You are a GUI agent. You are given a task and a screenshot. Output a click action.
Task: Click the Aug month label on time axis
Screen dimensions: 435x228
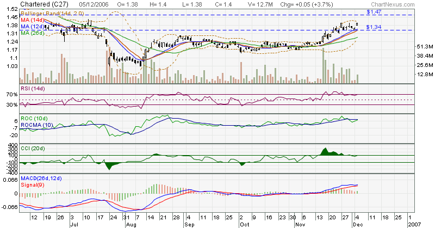(131, 224)
